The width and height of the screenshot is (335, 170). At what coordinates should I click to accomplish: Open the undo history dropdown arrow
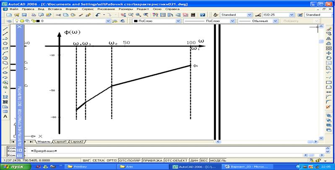tap(104, 15)
